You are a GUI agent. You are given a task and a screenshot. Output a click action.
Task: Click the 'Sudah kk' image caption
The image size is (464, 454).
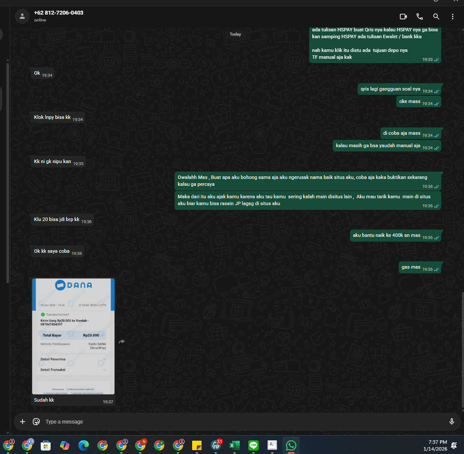coord(44,400)
